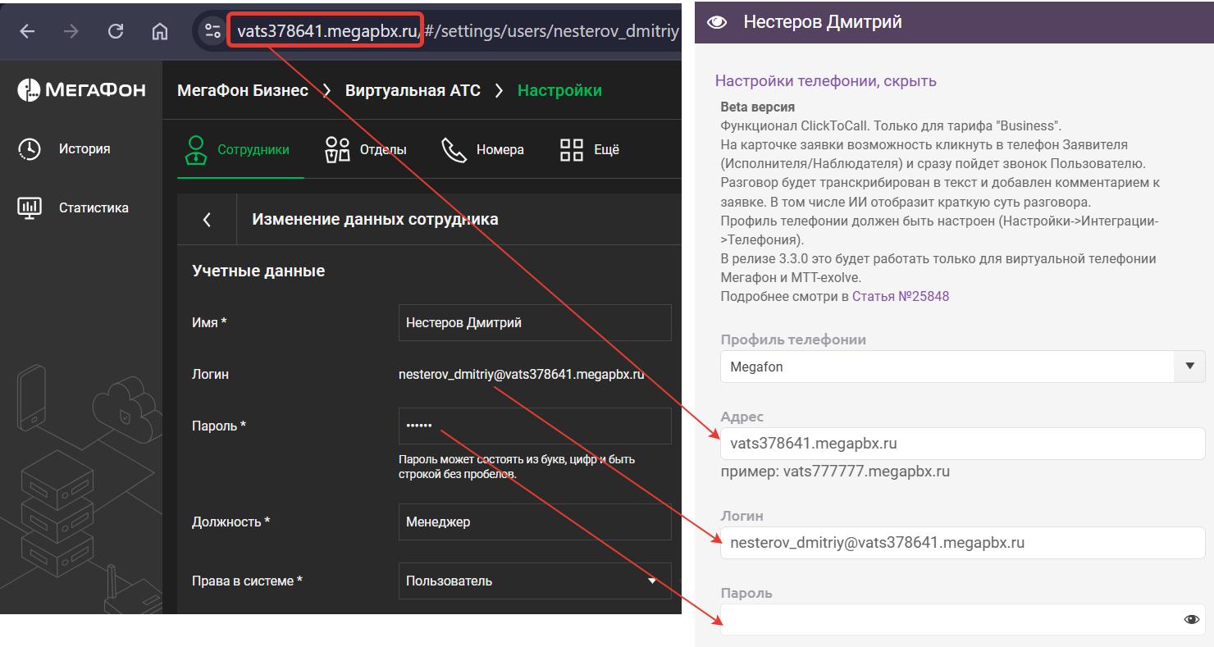The width and height of the screenshot is (1214, 647).
Task: Click the Профиль телефонии dropdown arrow
Action: point(1190,367)
